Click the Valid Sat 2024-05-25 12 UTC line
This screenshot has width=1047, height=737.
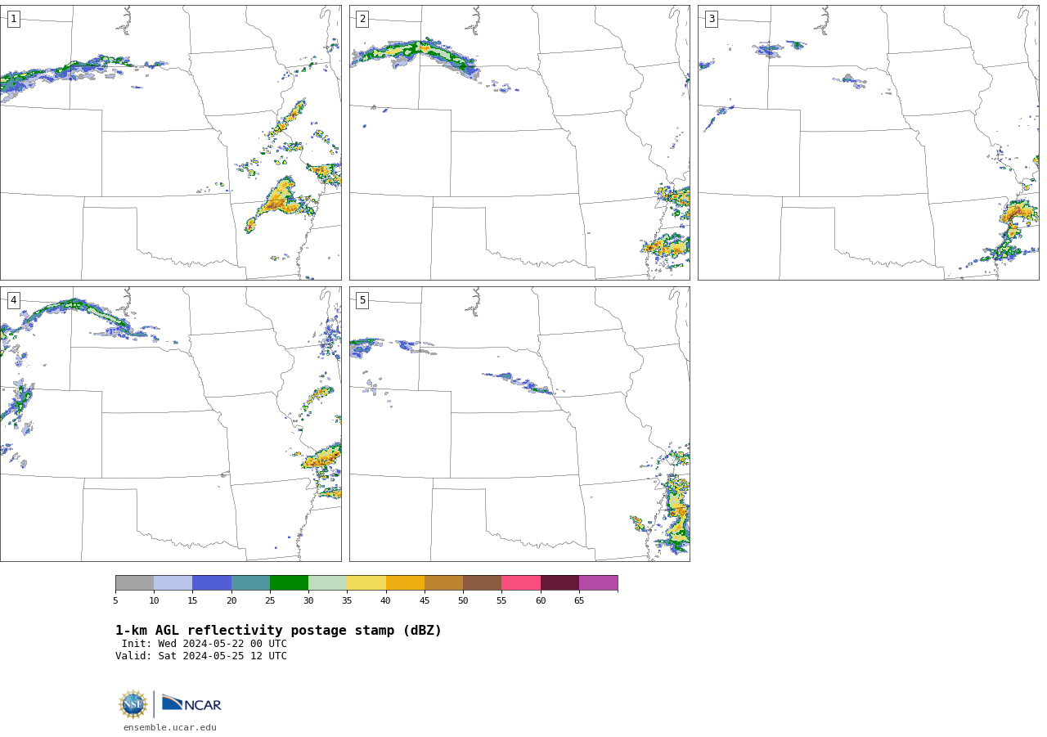[201, 656]
